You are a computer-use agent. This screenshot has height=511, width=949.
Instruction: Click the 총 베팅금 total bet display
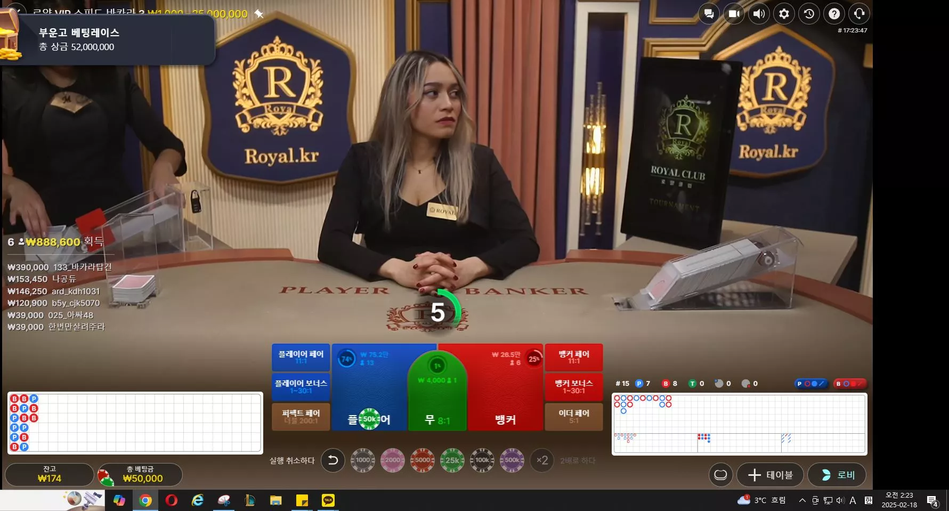tap(141, 474)
